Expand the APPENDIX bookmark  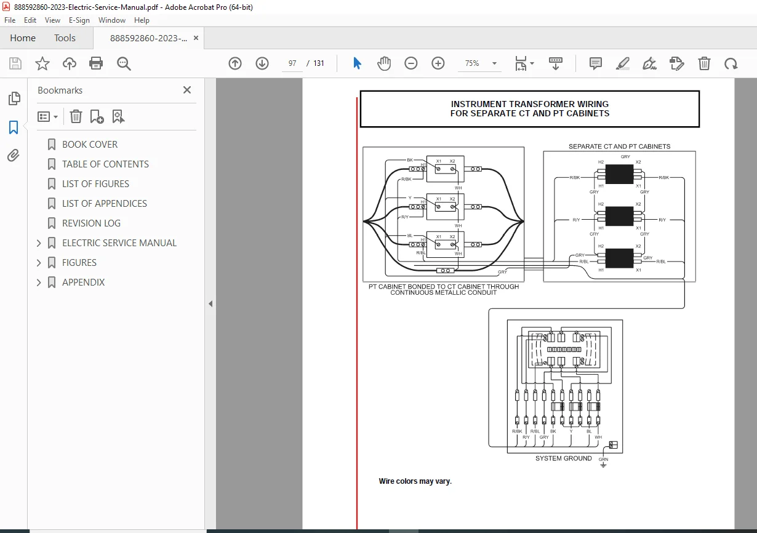(x=39, y=283)
